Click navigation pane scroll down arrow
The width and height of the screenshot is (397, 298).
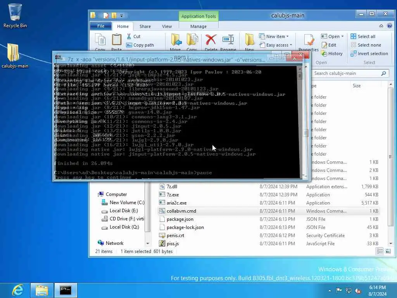(x=147, y=243)
